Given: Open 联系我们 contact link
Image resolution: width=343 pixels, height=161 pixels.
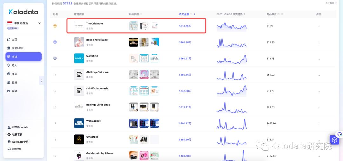Looking at the screenshot, I should (x=15, y=149).
